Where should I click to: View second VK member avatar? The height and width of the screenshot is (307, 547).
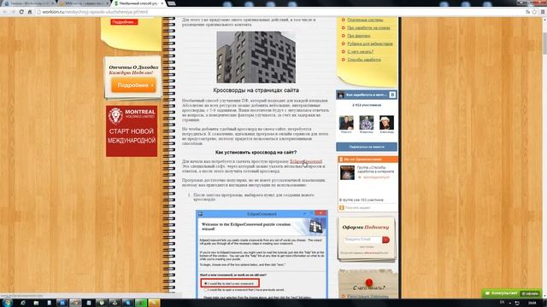click(x=367, y=123)
